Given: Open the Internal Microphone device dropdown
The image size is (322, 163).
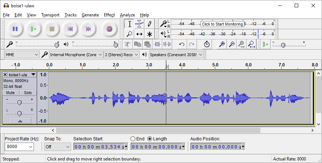Looking at the screenshot, I should 76,55.
